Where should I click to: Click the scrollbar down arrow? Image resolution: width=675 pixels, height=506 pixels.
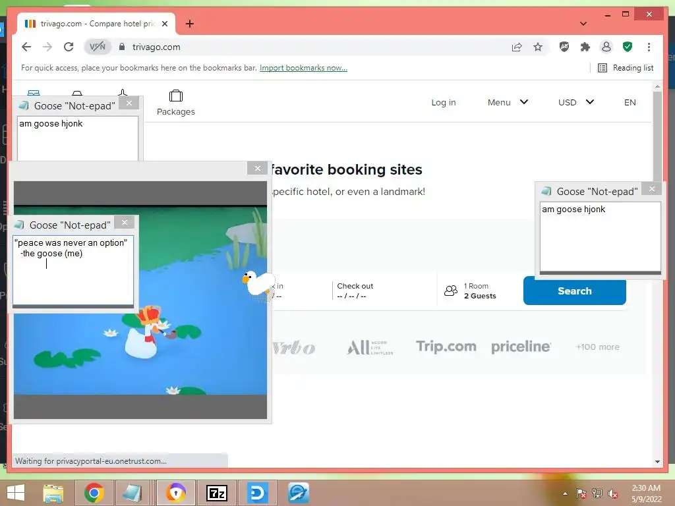657,462
